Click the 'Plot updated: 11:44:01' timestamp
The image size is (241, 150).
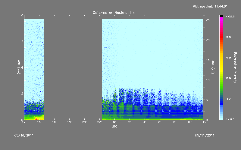pos(210,6)
